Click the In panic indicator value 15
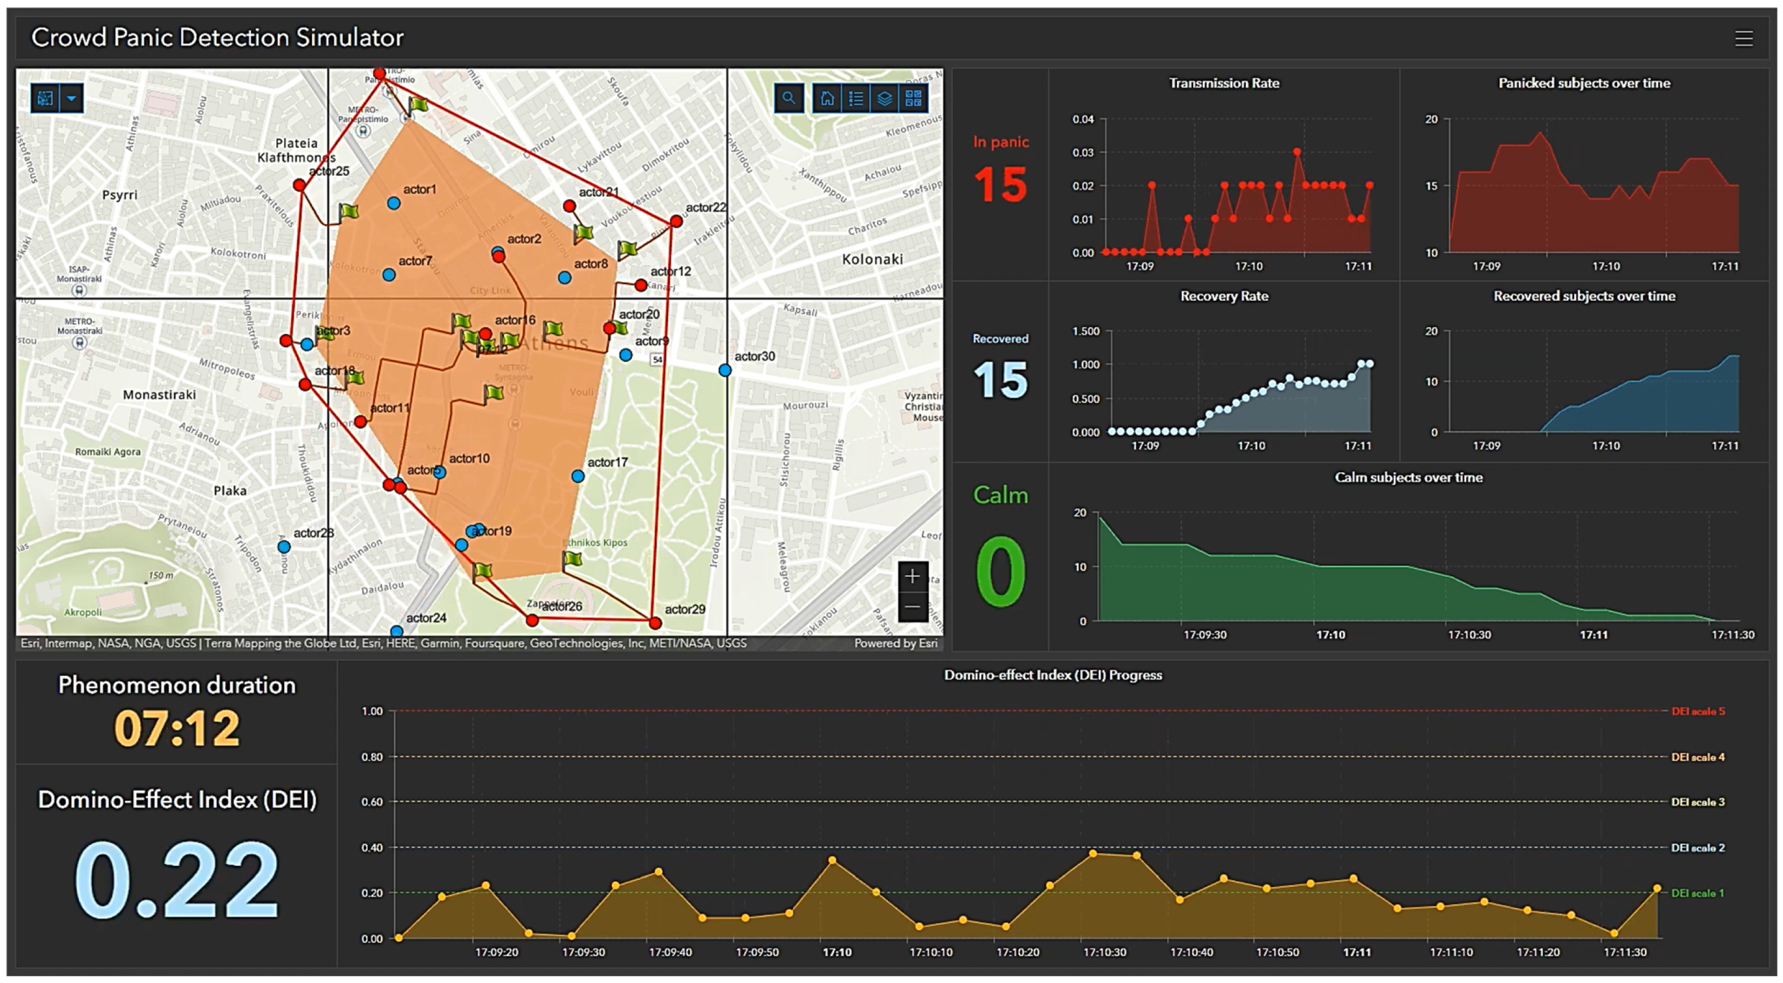 pos(1000,186)
